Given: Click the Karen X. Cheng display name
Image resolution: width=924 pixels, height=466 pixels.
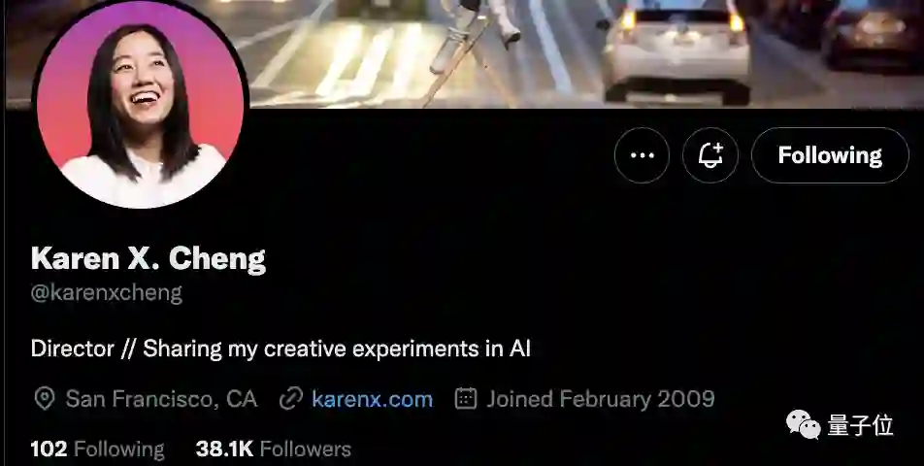Looking at the screenshot, I should 148,258.
